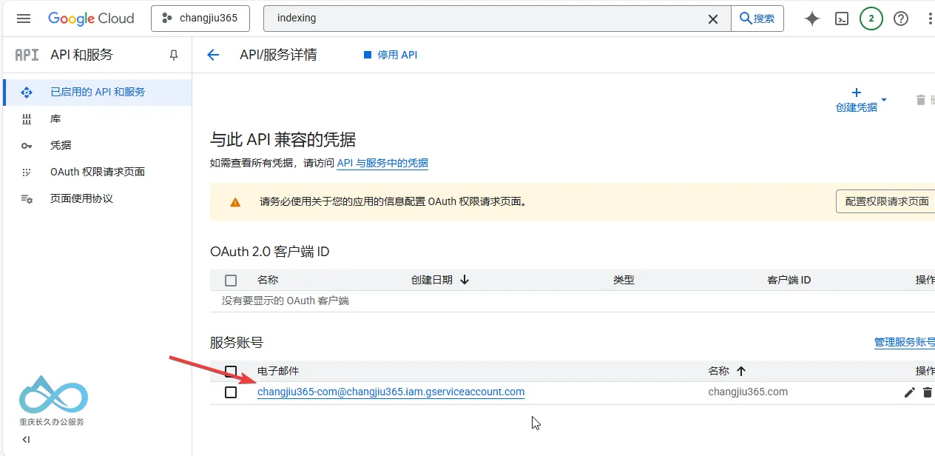The width and height of the screenshot is (935, 456).
Task: Open 页面使用协议 menu item
Action: [98, 198]
